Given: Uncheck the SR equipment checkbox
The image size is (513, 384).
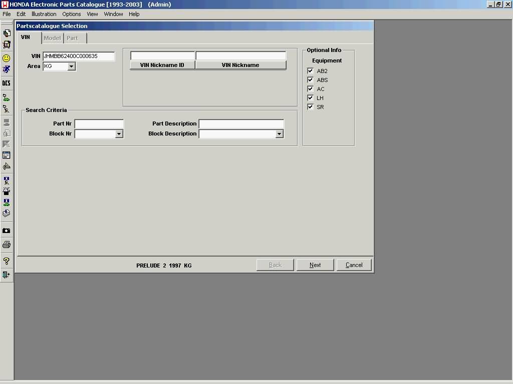Looking at the screenshot, I should [310, 107].
